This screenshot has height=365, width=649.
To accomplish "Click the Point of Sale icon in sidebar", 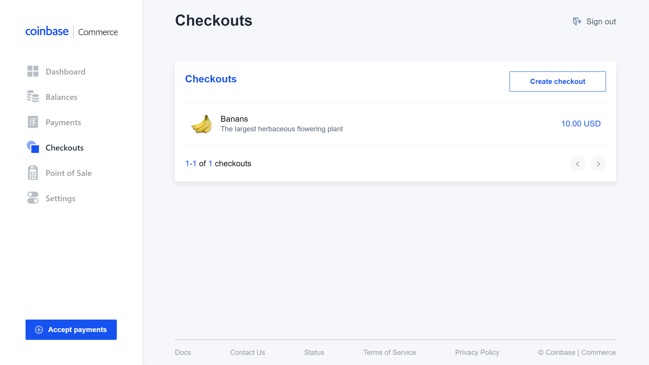I will pyautogui.click(x=32, y=173).
